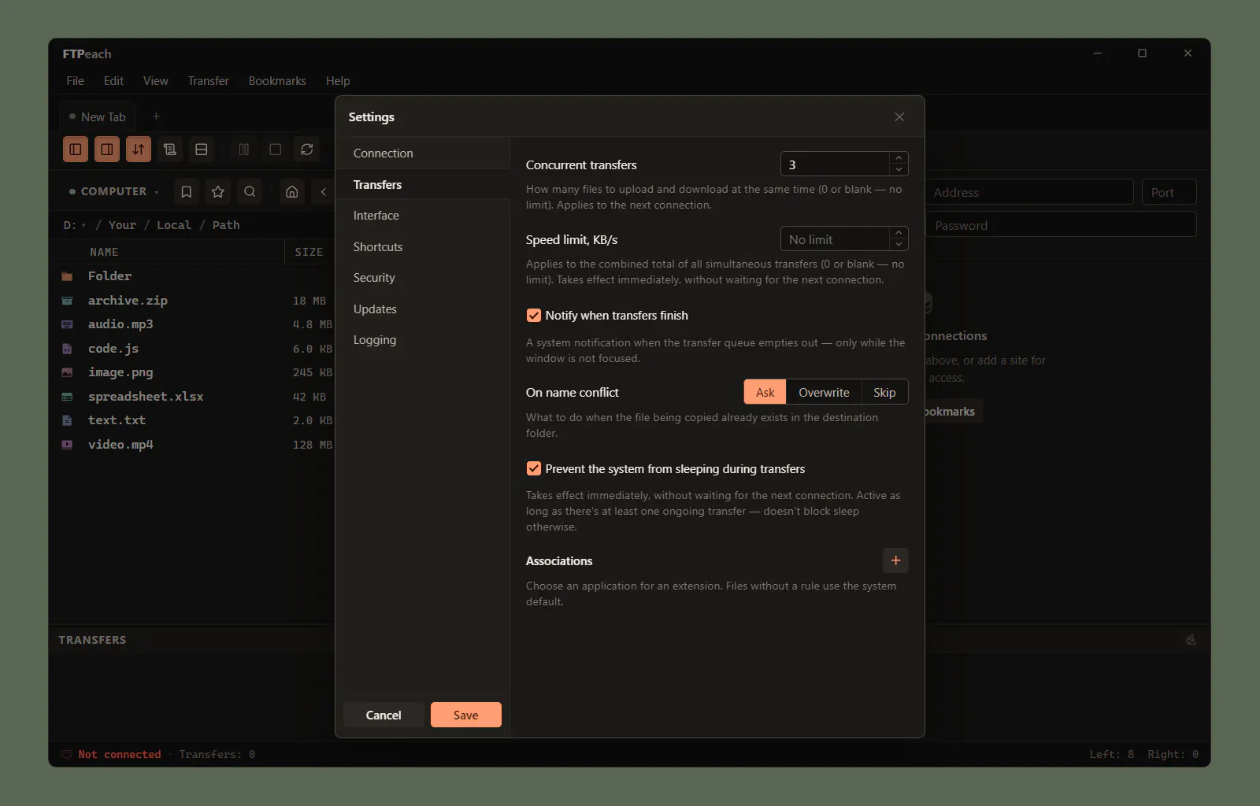Click the audio.mp3 file icon
Screen dimensions: 1260x806
click(x=67, y=324)
